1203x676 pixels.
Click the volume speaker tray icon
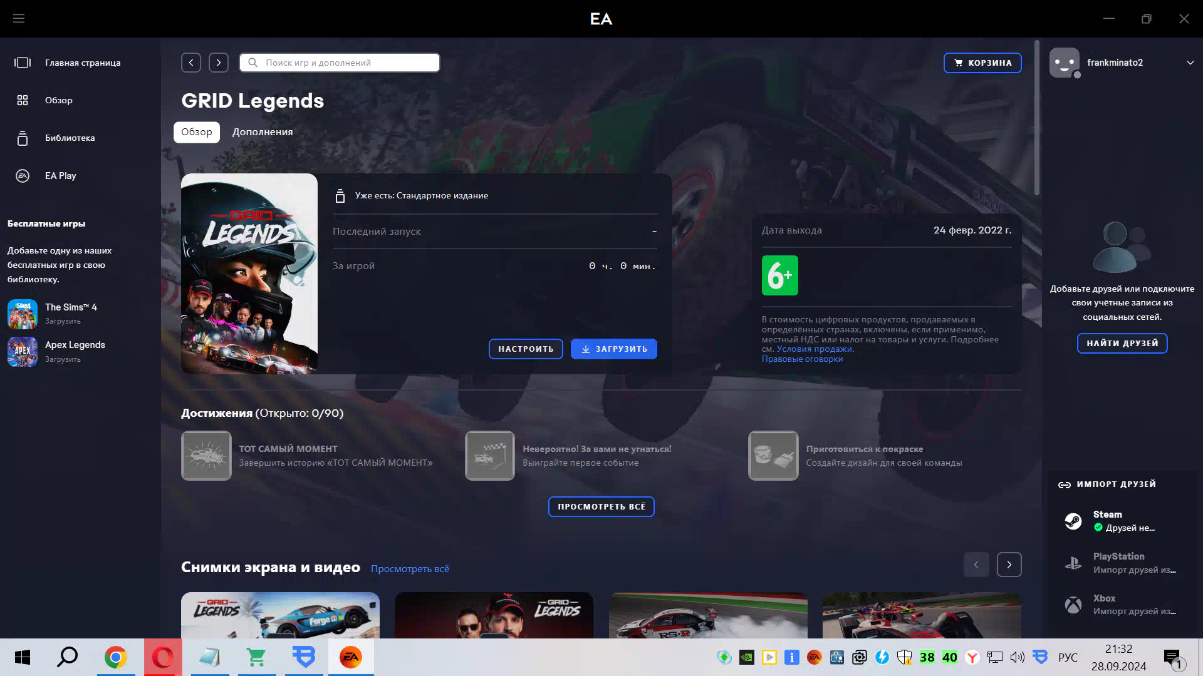click(x=1018, y=657)
